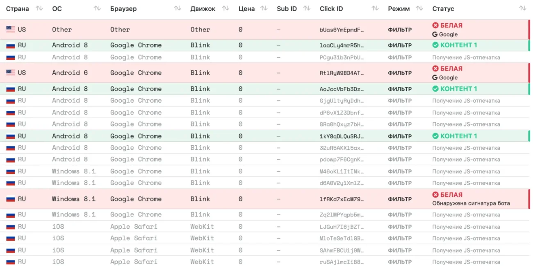This screenshot has width=533, height=266.
Task: Click Click ID M46oKL1ItINk in Windows 8.1 row
Action: (x=342, y=171)
